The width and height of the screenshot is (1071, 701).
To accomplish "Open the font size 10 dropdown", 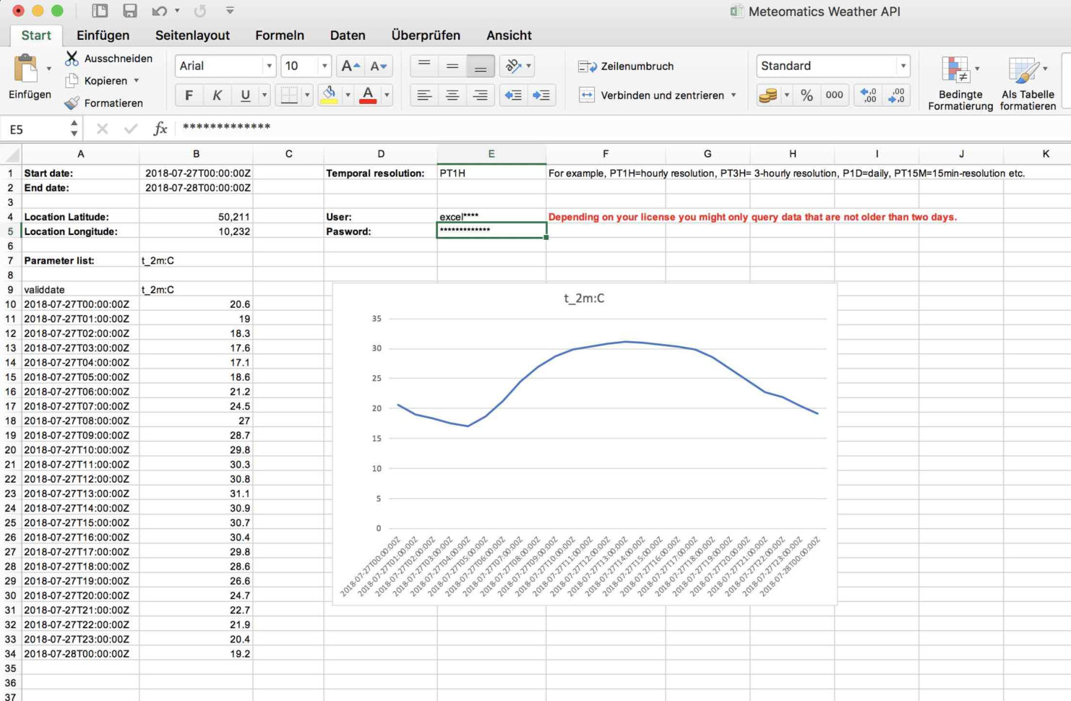I will [x=324, y=66].
